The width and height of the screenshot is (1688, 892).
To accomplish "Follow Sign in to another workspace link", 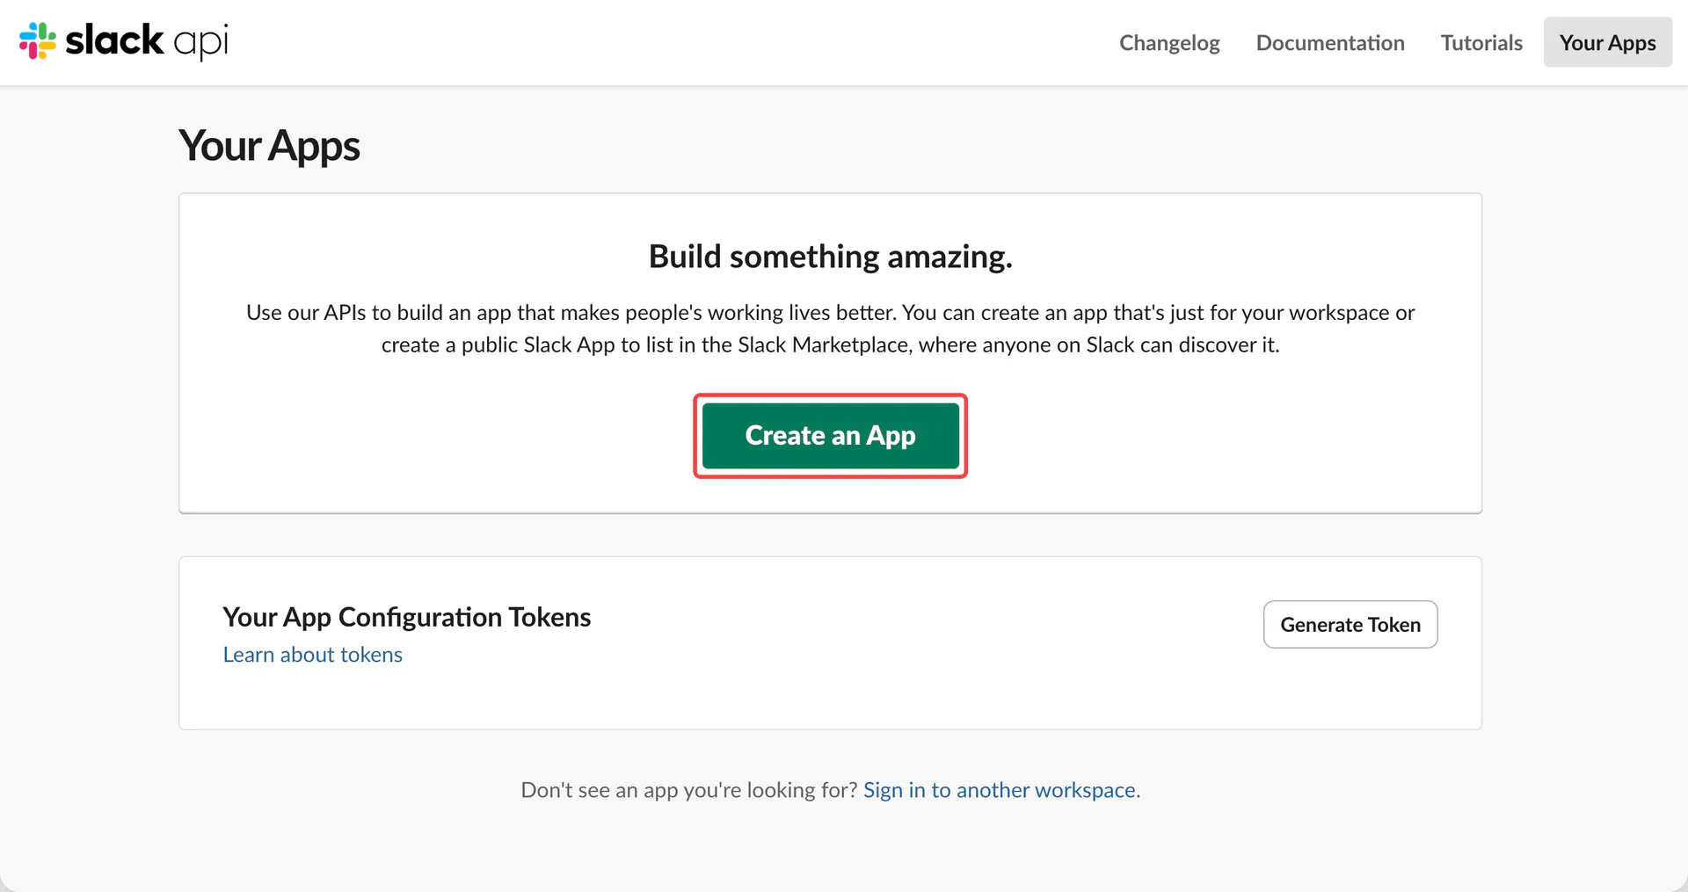I will coord(1000,790).
